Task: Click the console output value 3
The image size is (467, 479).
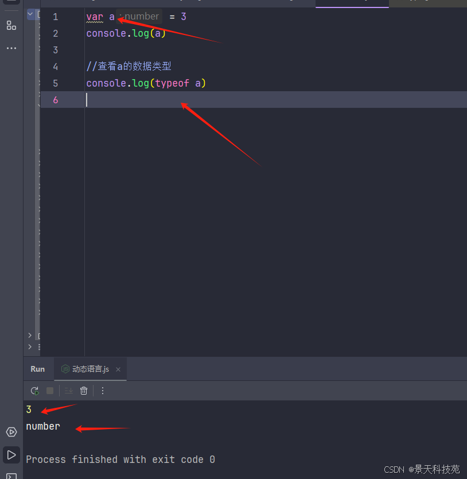Action: pyautogui.click(x=29, y=410)
